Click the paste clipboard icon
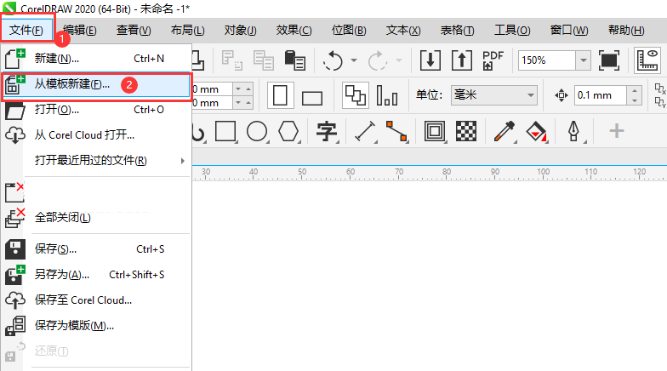 pos(294,60)
